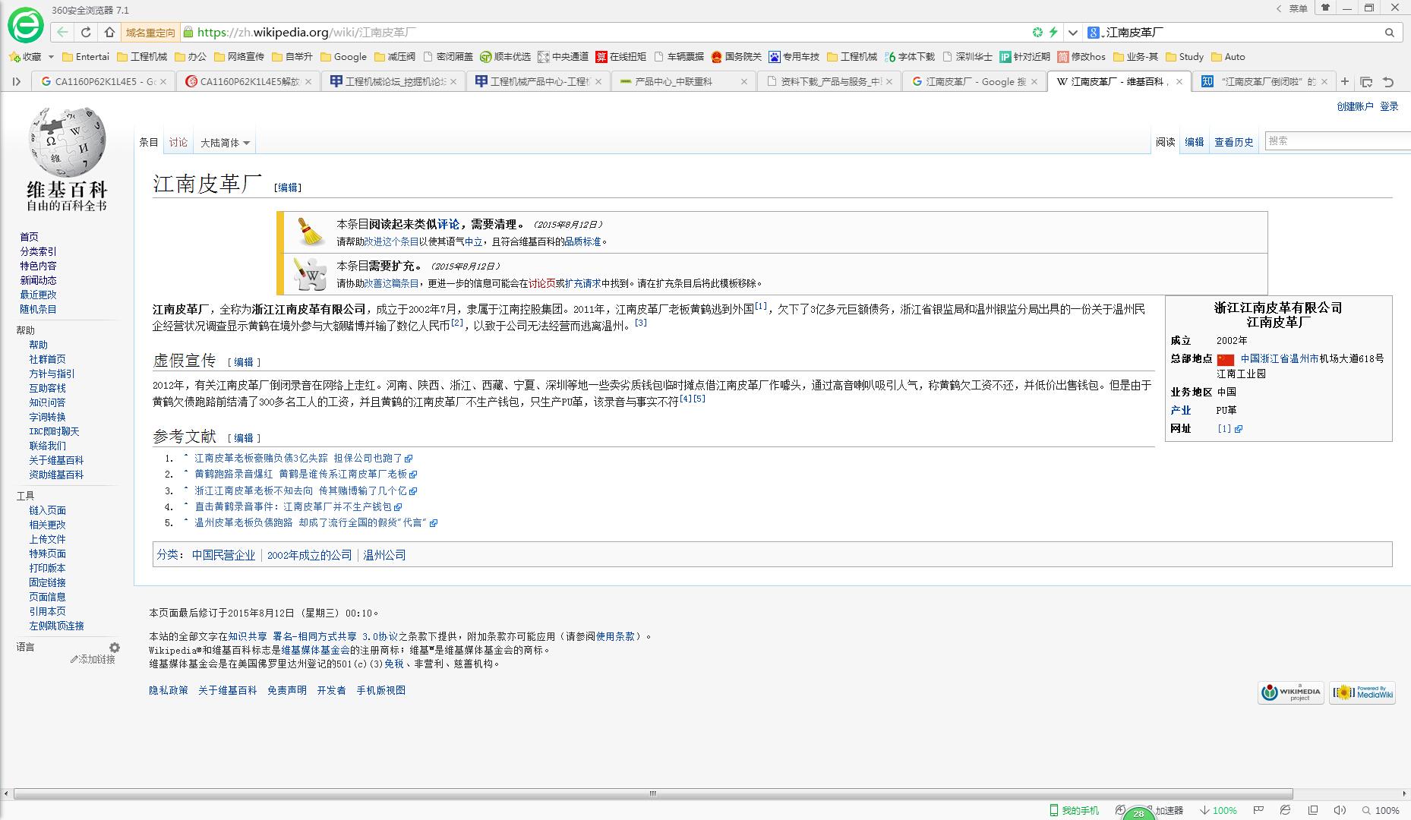Open the skin changer shirt icon
1411x820 pixels.
click(x=1325, y=8)
